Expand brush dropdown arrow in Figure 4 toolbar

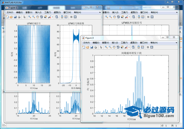coord(129,47)
